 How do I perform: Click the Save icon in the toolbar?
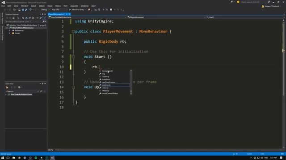(x=23, y=10)
